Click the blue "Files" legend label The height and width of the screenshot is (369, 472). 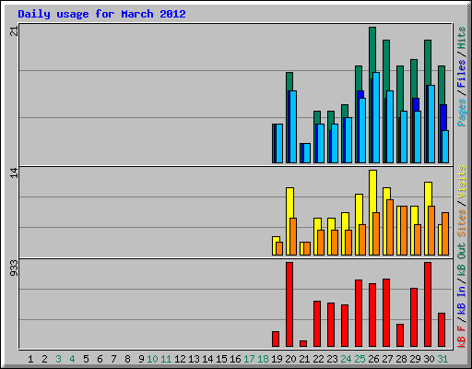(x=462, y=74)
